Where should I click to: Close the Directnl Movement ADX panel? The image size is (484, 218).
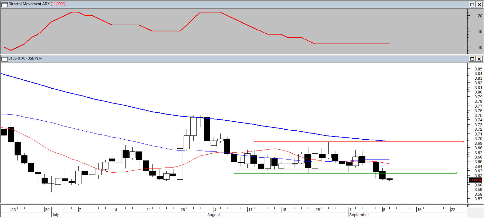coord(479,4)
